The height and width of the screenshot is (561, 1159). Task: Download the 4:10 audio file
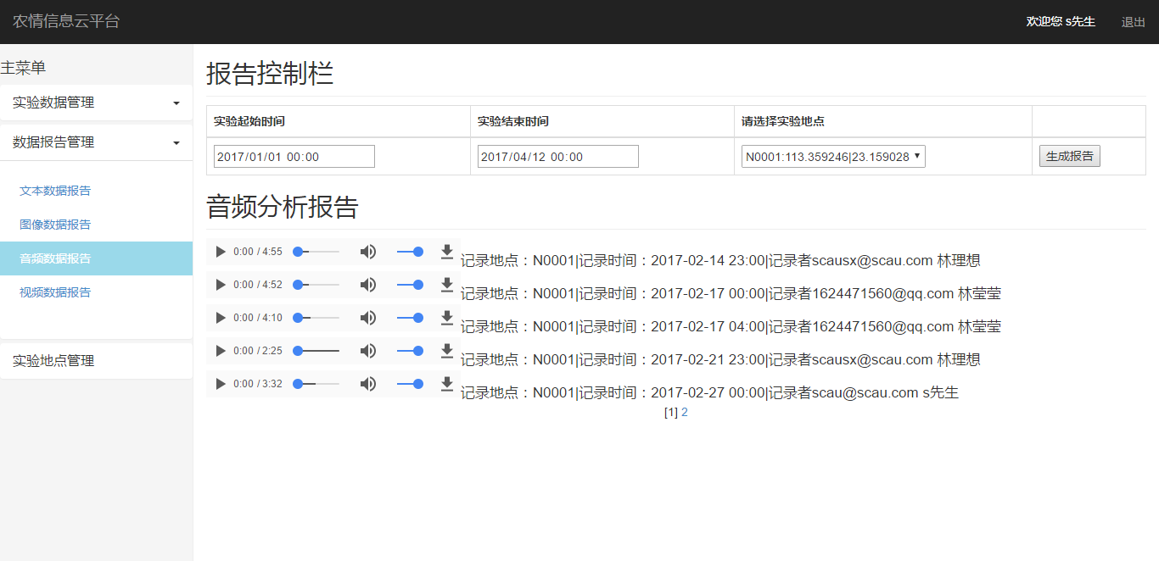[x=447, y=318]
